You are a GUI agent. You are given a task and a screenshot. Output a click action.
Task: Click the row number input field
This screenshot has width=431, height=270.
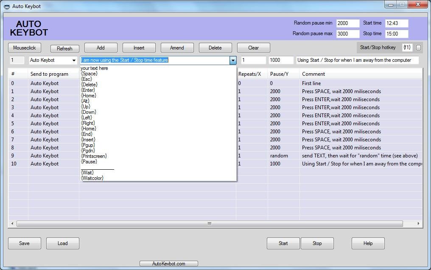click(x=17, y=60)
